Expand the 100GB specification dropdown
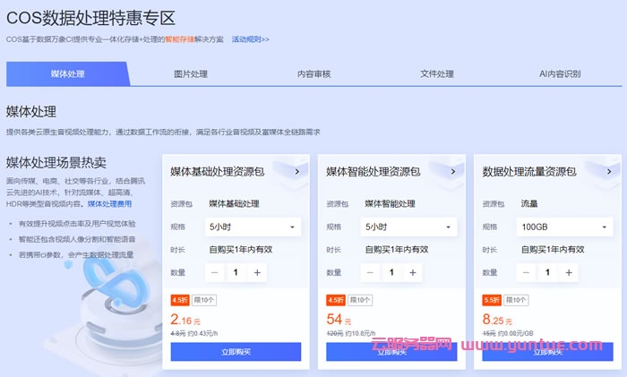The image size is (627, 377). 565,227
